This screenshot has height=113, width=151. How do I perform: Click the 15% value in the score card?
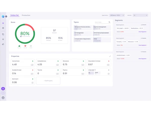[60, 38]
